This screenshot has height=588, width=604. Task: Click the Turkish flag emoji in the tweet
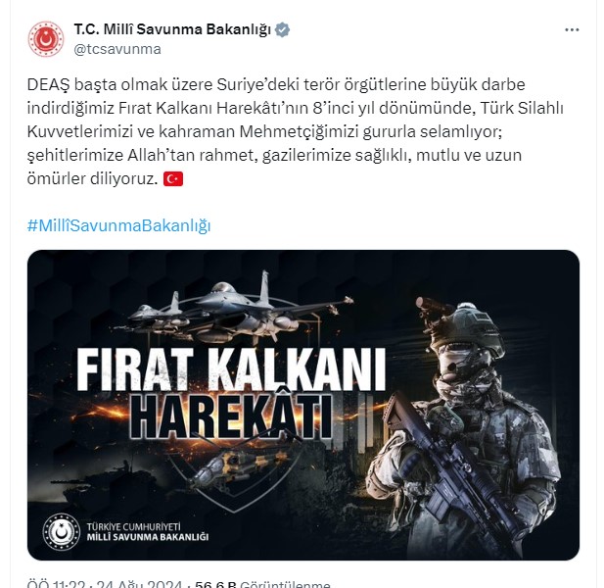(x=173, y=179)
